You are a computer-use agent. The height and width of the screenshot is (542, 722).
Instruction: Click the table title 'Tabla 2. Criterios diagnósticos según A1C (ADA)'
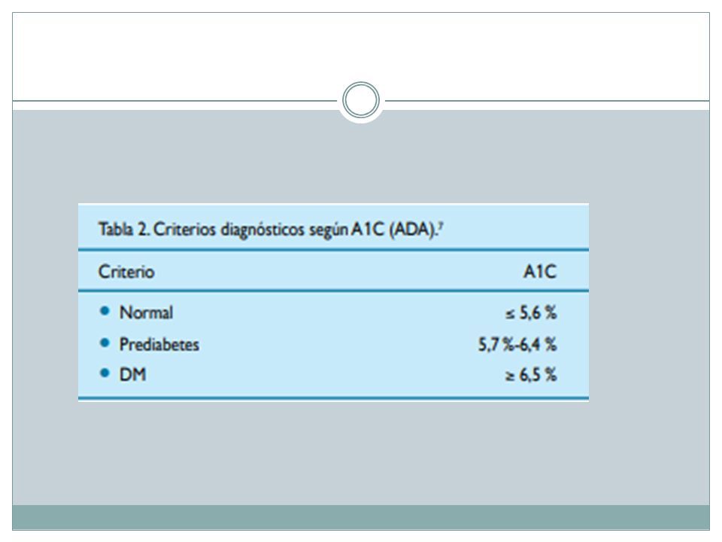pos(271,230)
